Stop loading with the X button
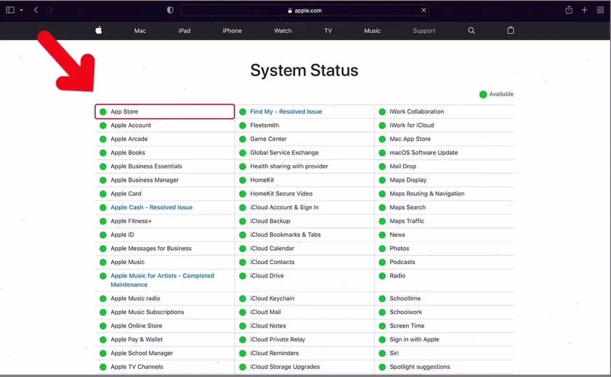Screen dimensions: 611x377 (x=423, y=10)
